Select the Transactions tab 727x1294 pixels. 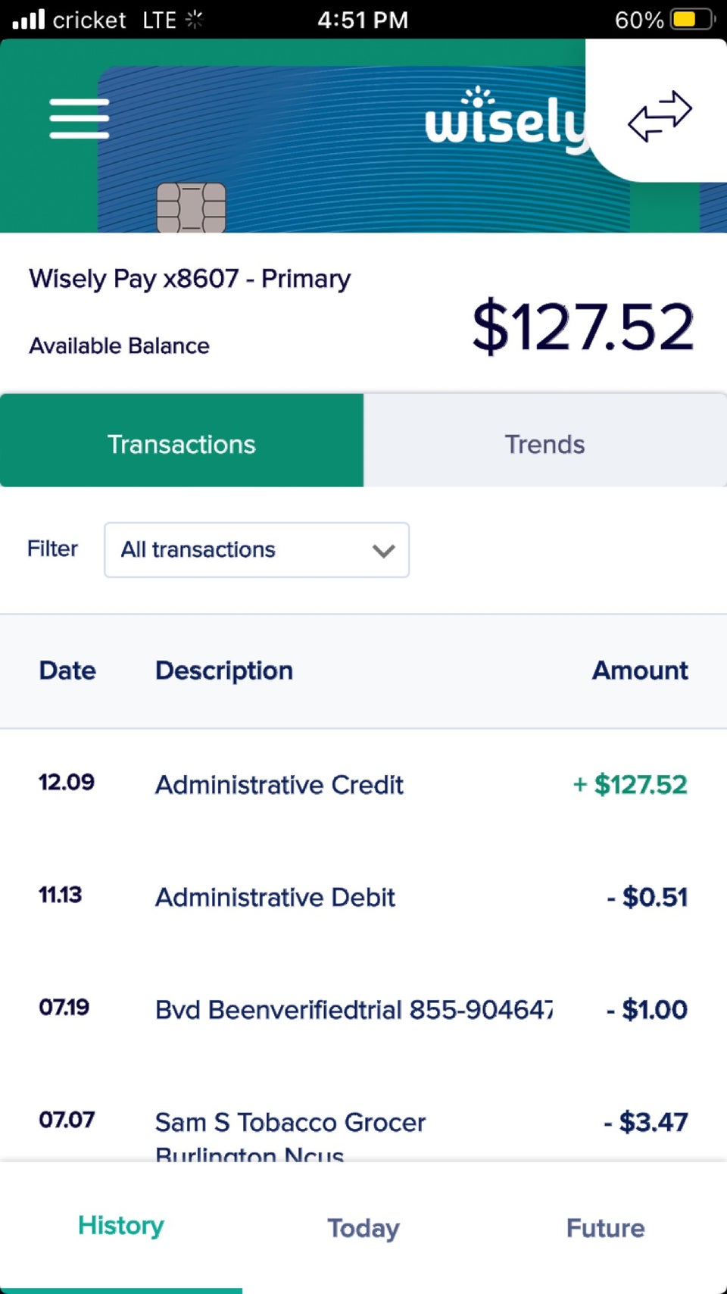pos(182,444)
